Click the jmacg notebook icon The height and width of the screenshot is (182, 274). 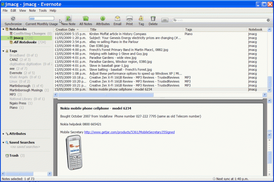[x=11, y=38]
